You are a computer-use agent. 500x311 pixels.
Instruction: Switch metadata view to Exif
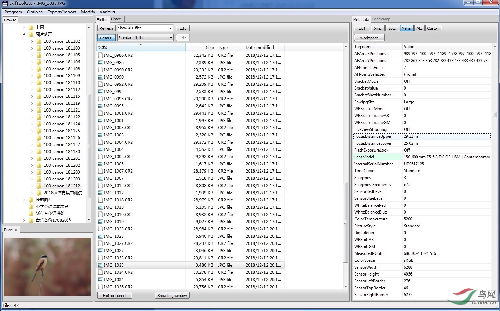tap(362, 28)
